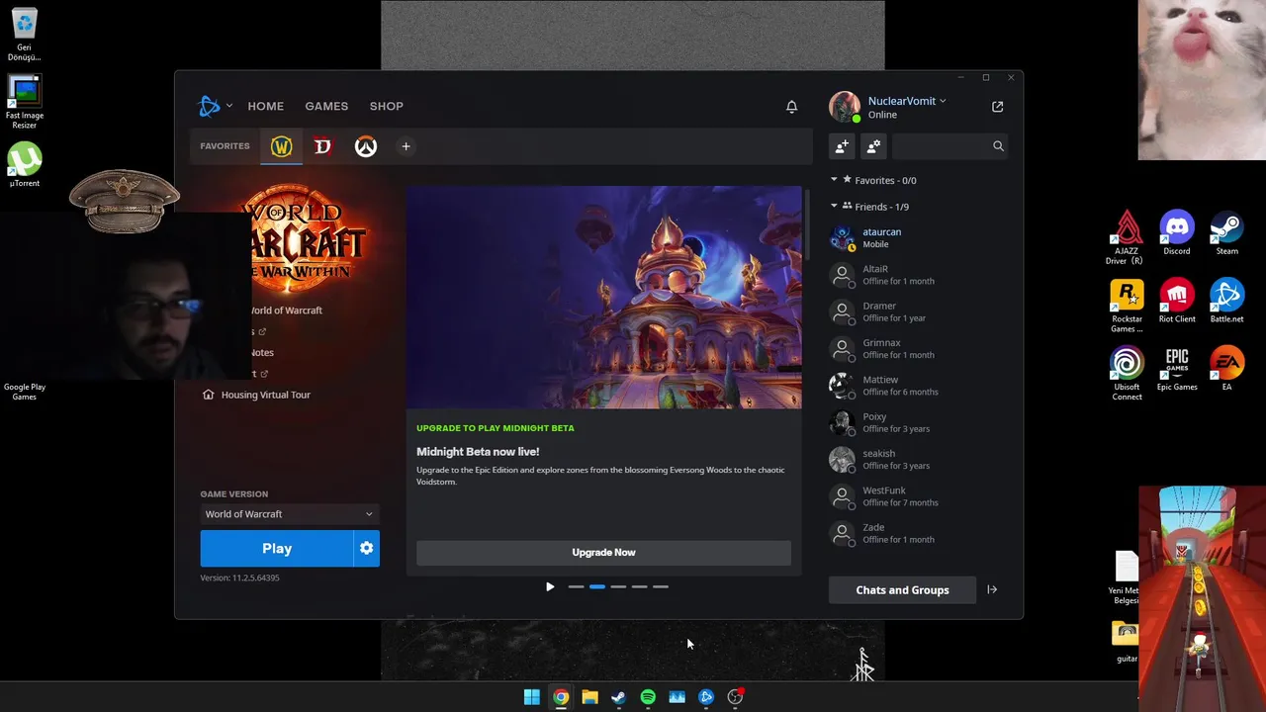Select friend Grimnax in the list
Screen dimensions: 1266x712
point(917,348)
